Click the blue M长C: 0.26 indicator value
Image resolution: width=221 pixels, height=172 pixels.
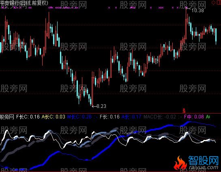(x=79, y=117)
